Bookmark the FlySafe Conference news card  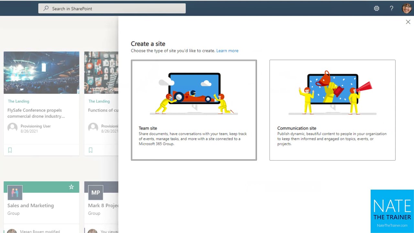[10, 150]
